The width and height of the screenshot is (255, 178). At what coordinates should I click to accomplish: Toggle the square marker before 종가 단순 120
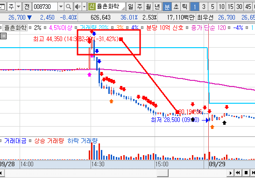187,28
